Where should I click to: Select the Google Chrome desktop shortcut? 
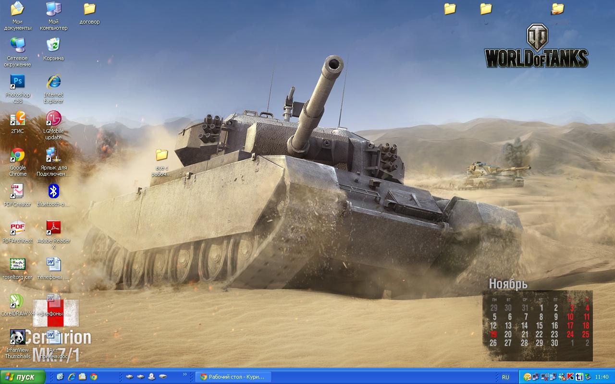coord(17,156)
